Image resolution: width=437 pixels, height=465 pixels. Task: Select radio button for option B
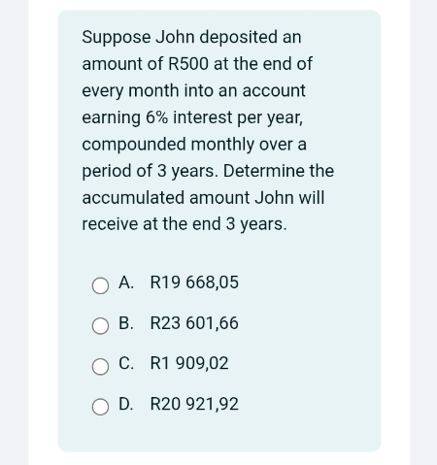[100, 326]
